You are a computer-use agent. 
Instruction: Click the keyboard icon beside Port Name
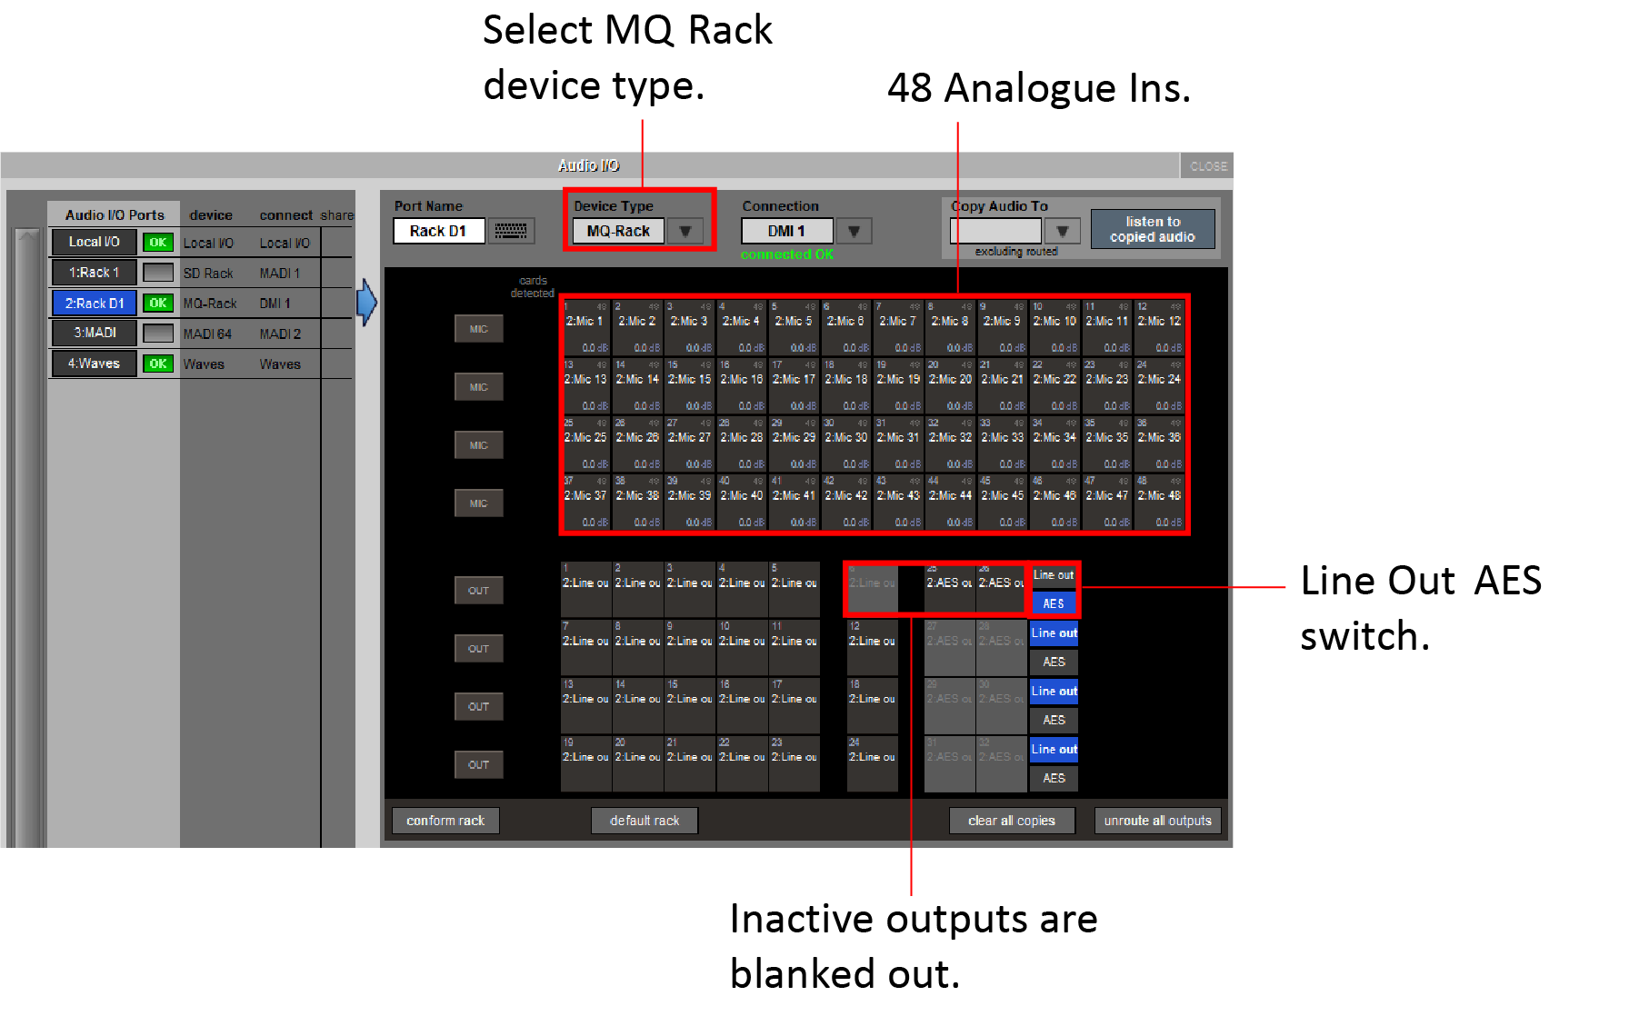click(510, 232)
